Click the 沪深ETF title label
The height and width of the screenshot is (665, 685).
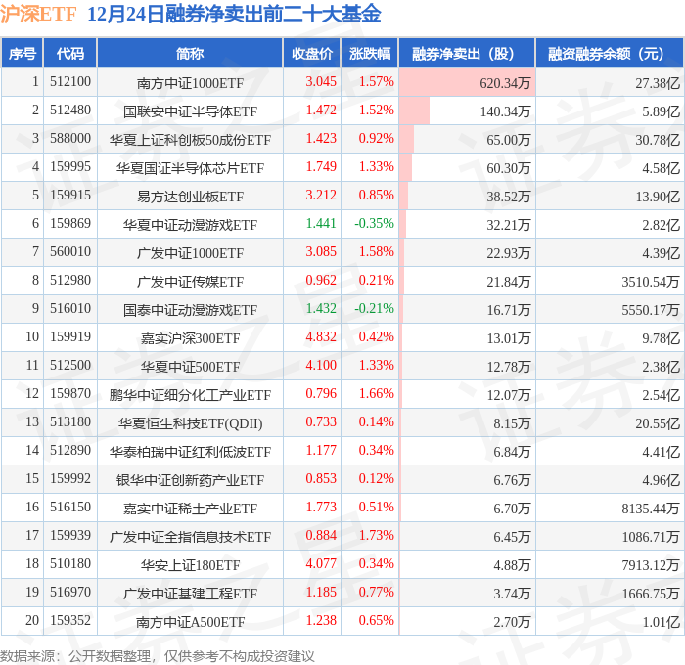point(38,14)
